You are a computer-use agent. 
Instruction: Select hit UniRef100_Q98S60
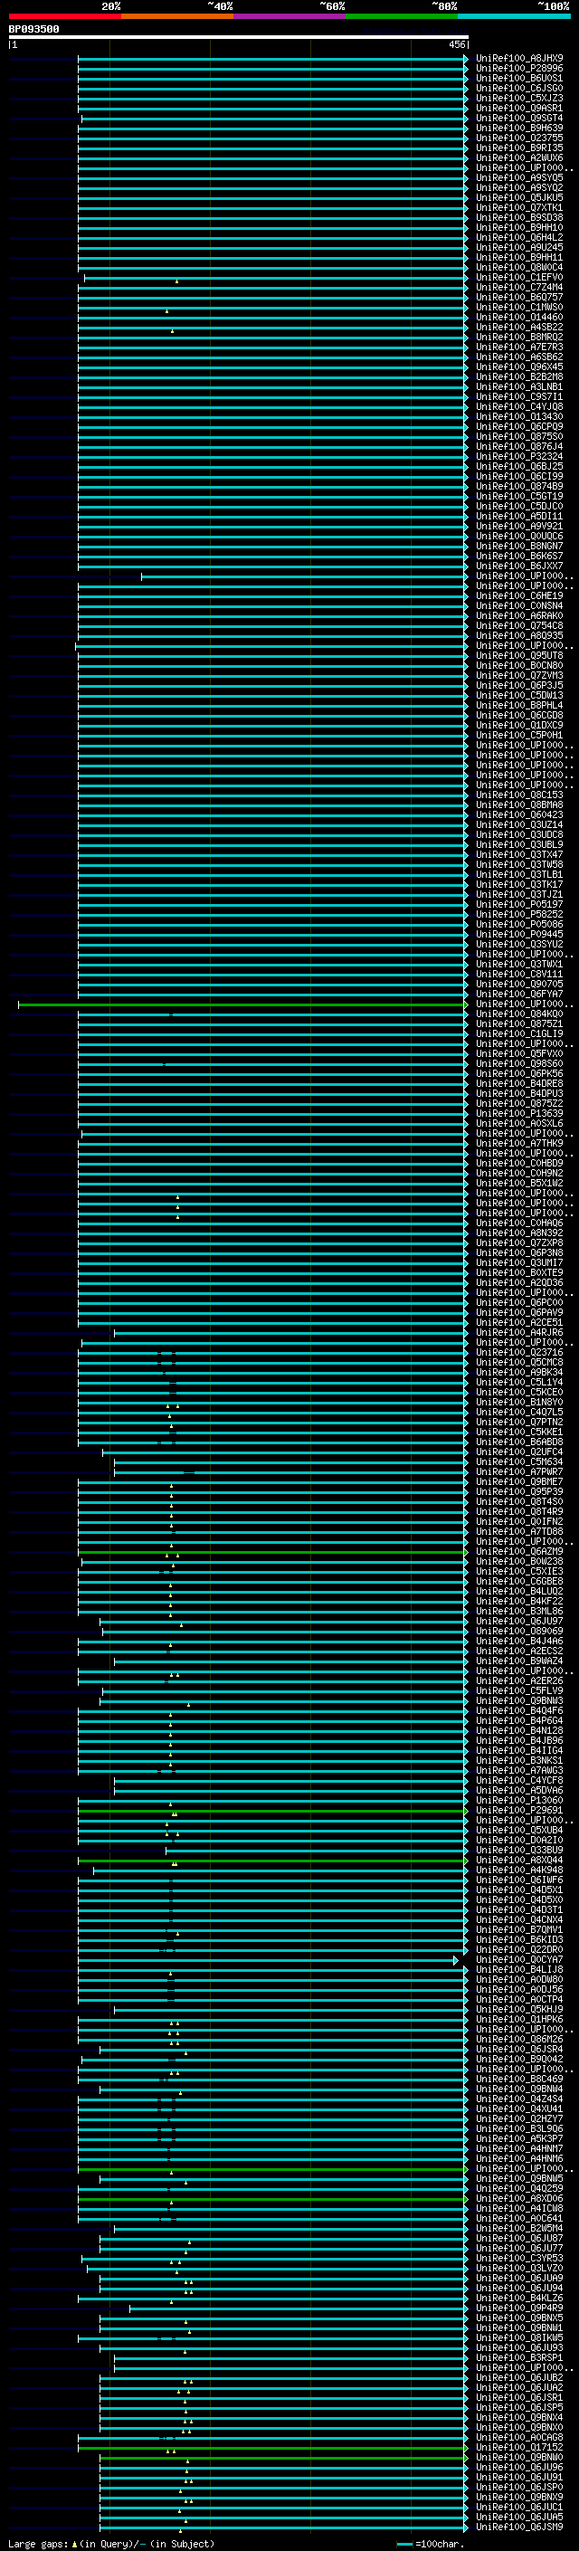[x=519, y=1063]
